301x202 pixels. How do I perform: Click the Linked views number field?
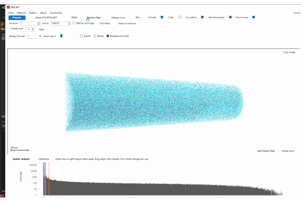tap(29, 29)
